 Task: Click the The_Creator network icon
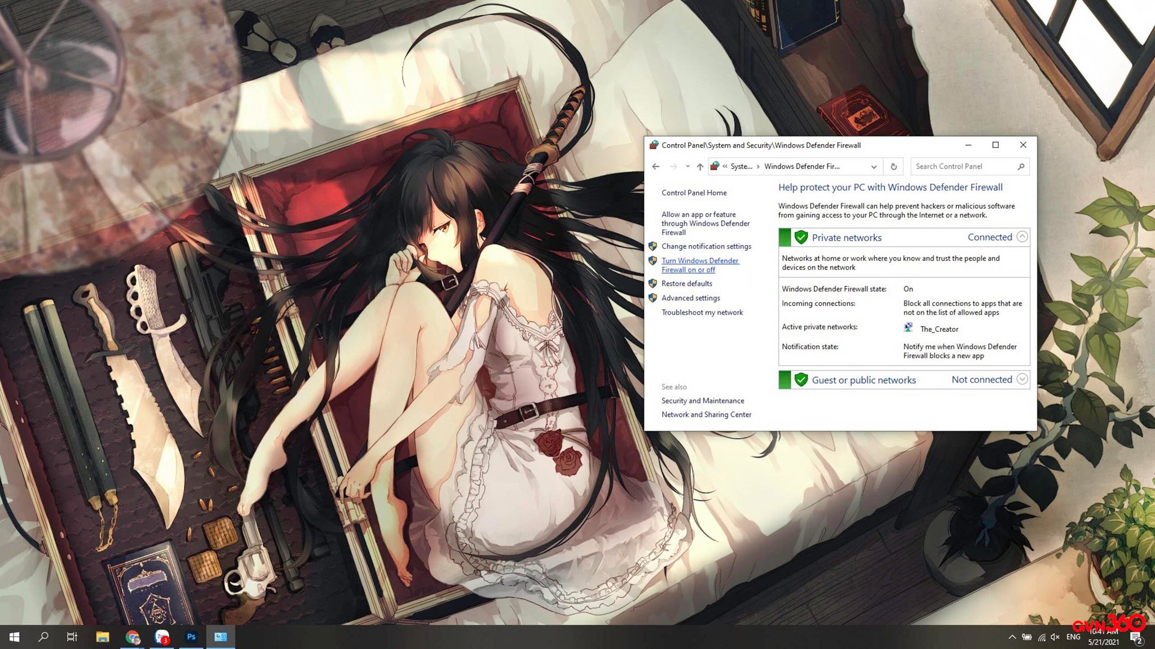pos(908,327)
